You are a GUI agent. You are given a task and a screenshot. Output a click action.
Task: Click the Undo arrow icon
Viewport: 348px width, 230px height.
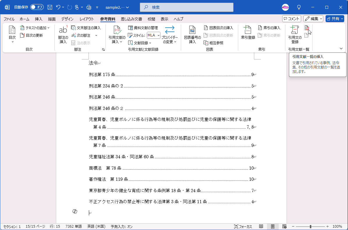pyautogui.click(x=58, y=7)
